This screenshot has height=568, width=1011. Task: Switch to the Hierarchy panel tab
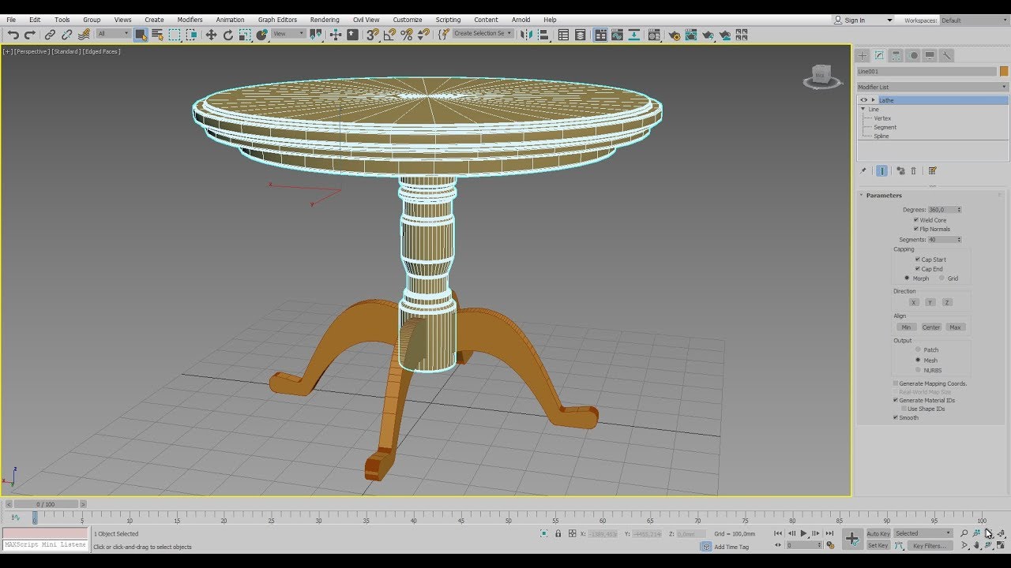(x=896, y=55)
